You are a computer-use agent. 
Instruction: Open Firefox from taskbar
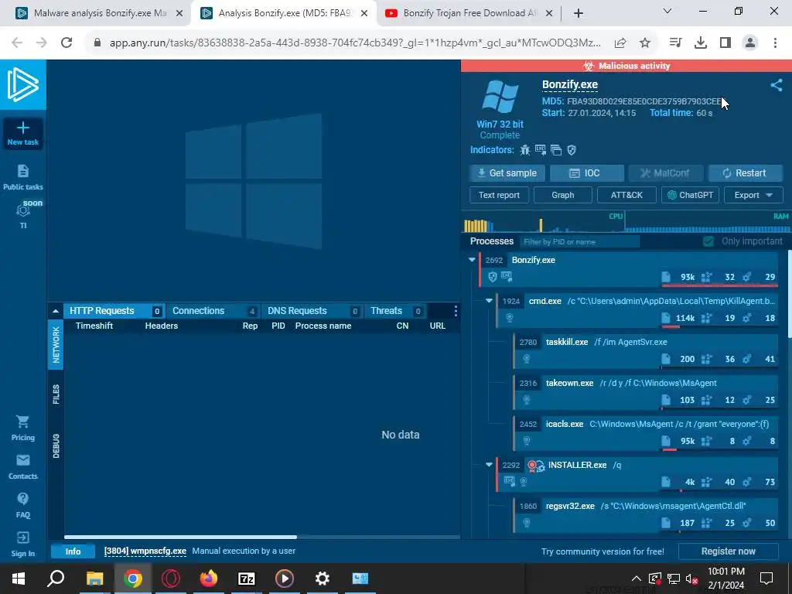(x=209, y=579)
